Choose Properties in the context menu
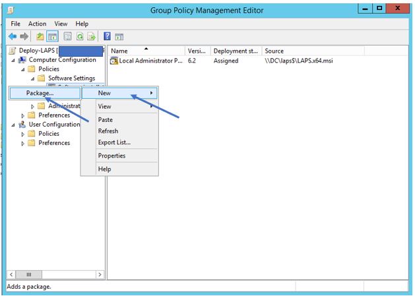 click(120, 156)
